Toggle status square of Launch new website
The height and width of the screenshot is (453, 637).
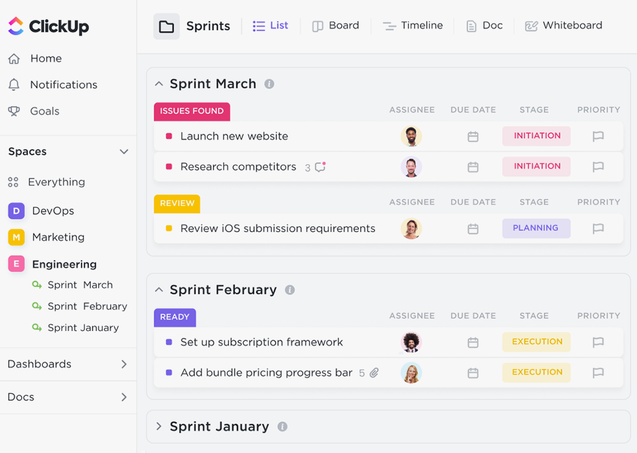pyautogui.click(x=169, y=136)
